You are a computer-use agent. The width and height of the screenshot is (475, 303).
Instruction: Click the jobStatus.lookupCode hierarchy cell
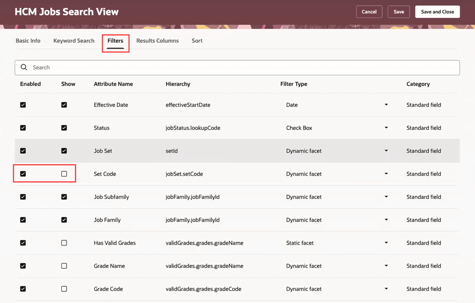pyautogui.click(x=193, y=128)
